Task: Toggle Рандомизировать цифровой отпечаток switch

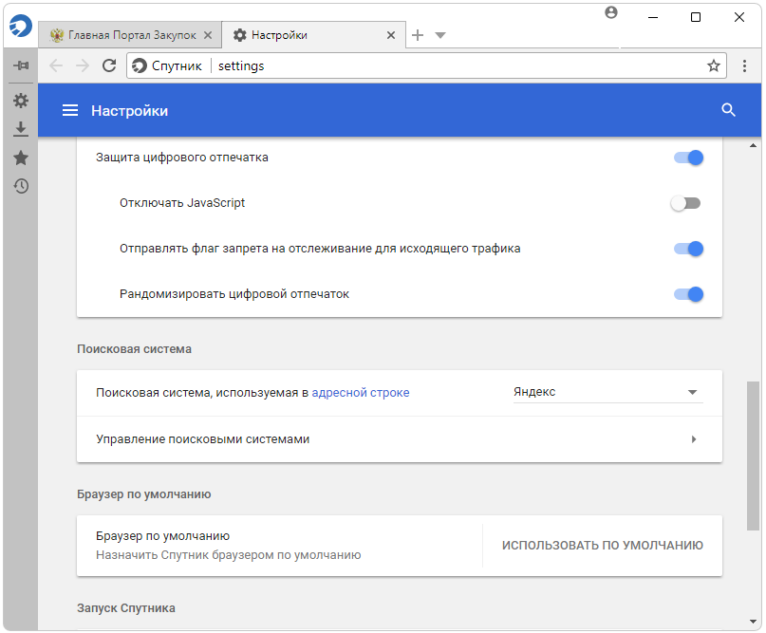Action: (x=688, y=294)
